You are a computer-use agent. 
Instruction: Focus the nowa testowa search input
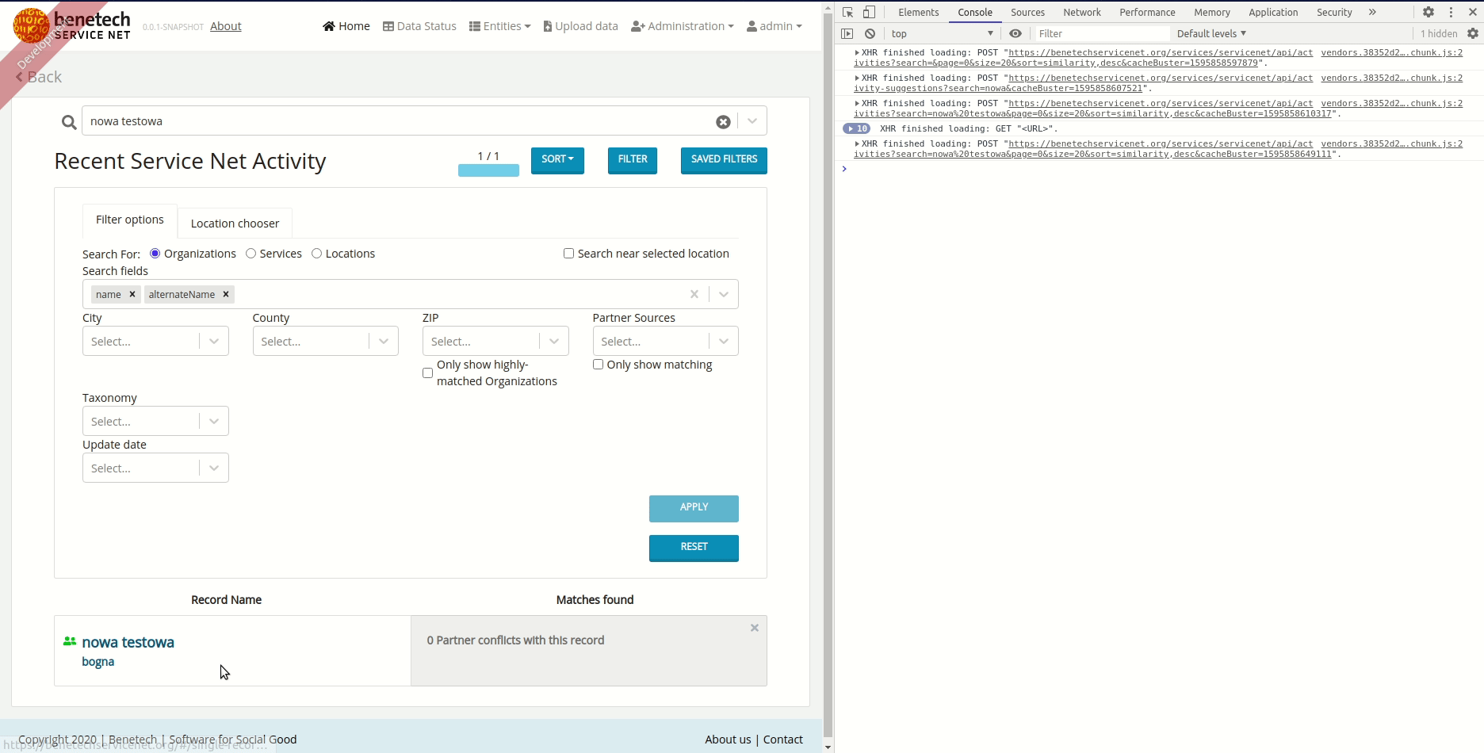(x=400, y=121)
